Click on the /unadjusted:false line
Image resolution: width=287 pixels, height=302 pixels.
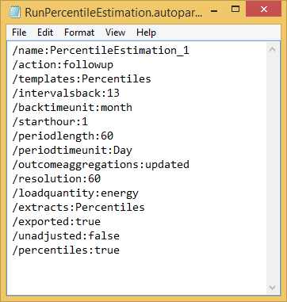pos(66,235)
